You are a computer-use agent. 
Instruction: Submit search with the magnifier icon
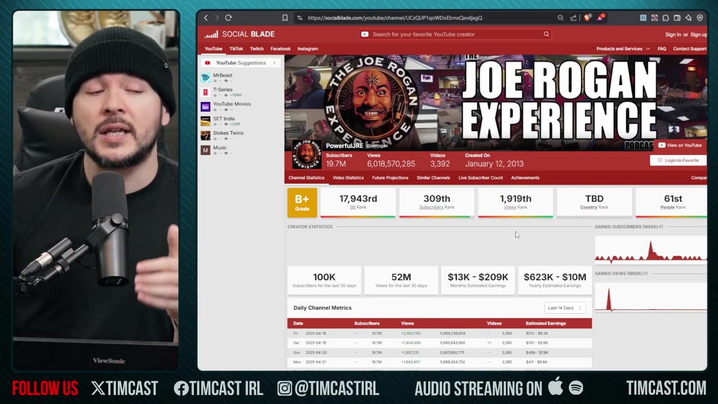point(546,34)
